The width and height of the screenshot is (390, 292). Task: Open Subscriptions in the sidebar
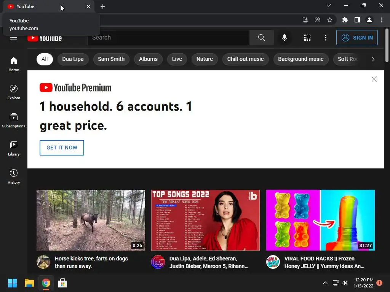13,120
